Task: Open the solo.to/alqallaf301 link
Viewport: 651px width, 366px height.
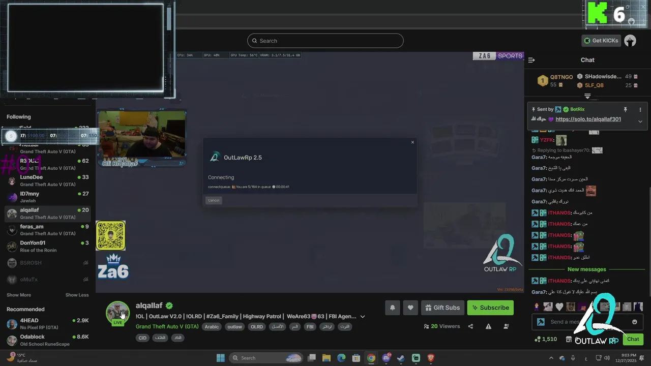Action: pyautogui.click(x=588, y=119)
